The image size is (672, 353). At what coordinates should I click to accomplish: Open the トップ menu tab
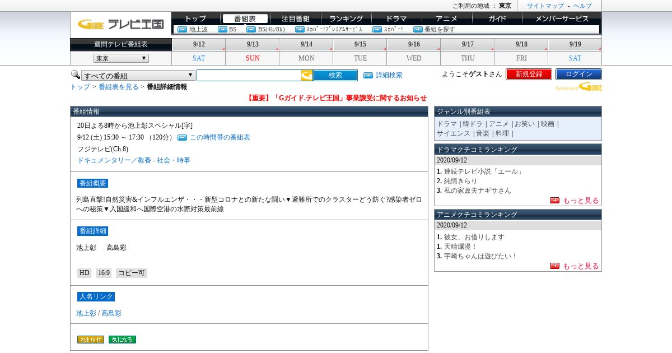click(x=195, y=18)
